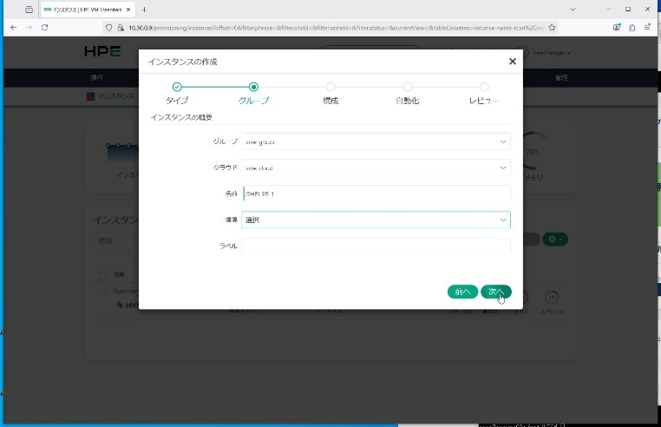
Task: Click the 自動化 step circle
Action: (x=407, y=87)
